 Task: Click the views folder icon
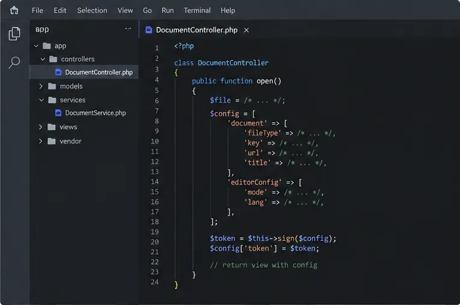point(52,127)
